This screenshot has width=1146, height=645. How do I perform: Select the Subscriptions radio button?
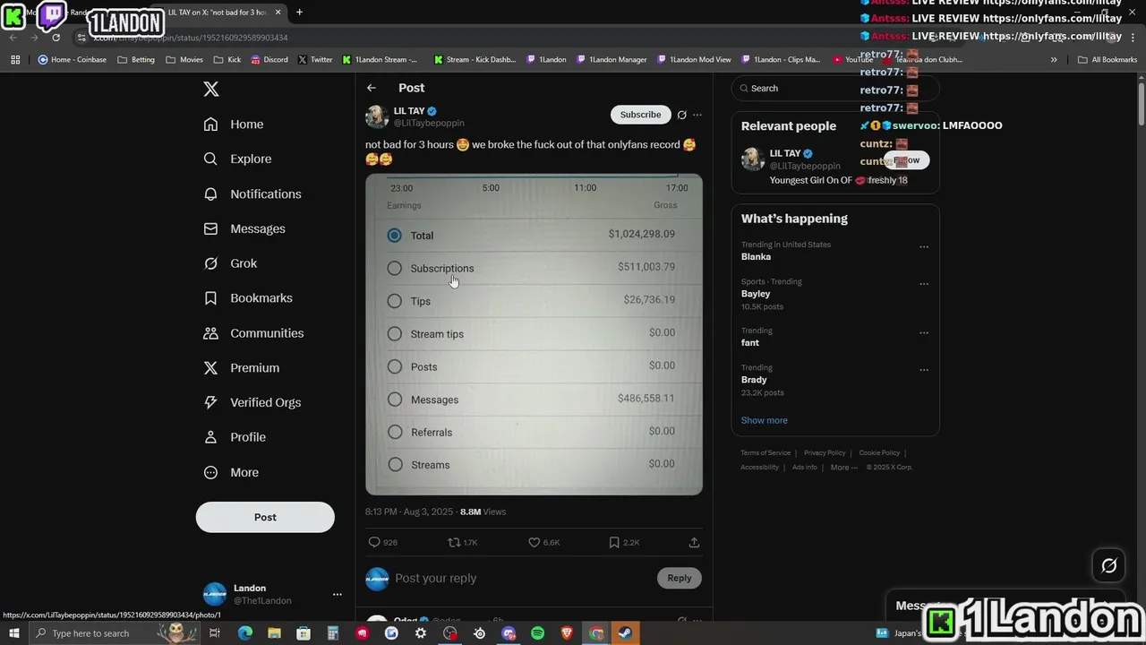click(394, 268)
